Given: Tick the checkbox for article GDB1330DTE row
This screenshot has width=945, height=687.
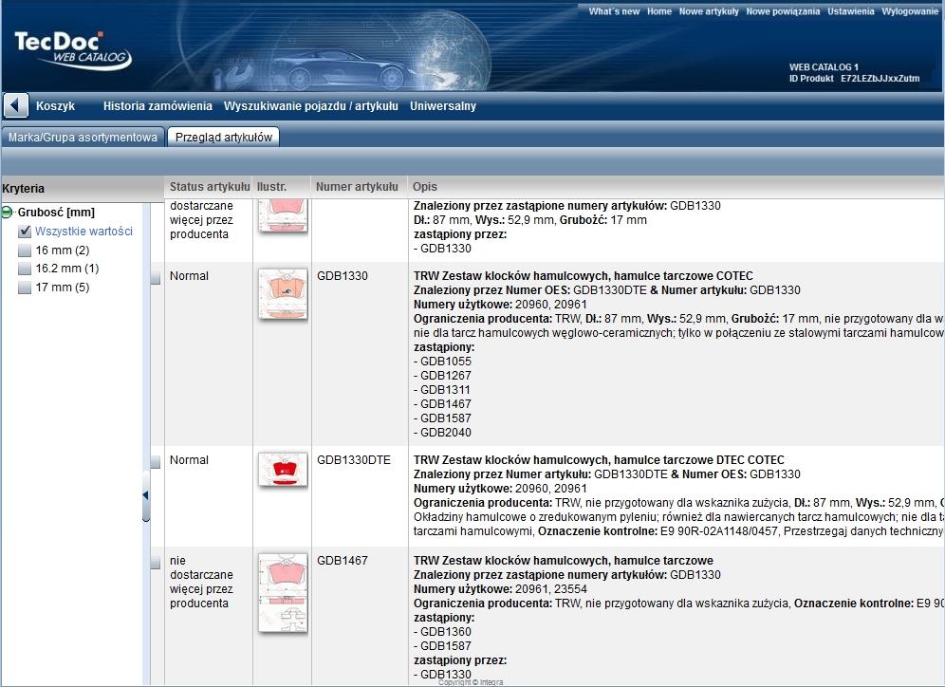Looking at the screenshot, I should point(156,462).
